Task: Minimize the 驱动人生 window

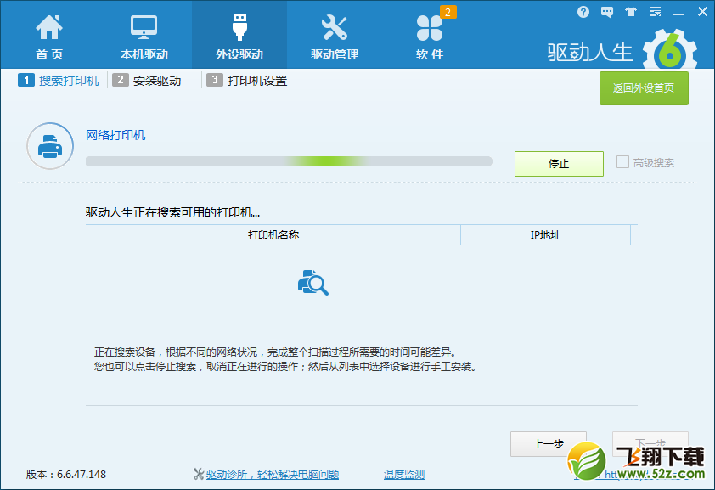Action: (678, 14)
